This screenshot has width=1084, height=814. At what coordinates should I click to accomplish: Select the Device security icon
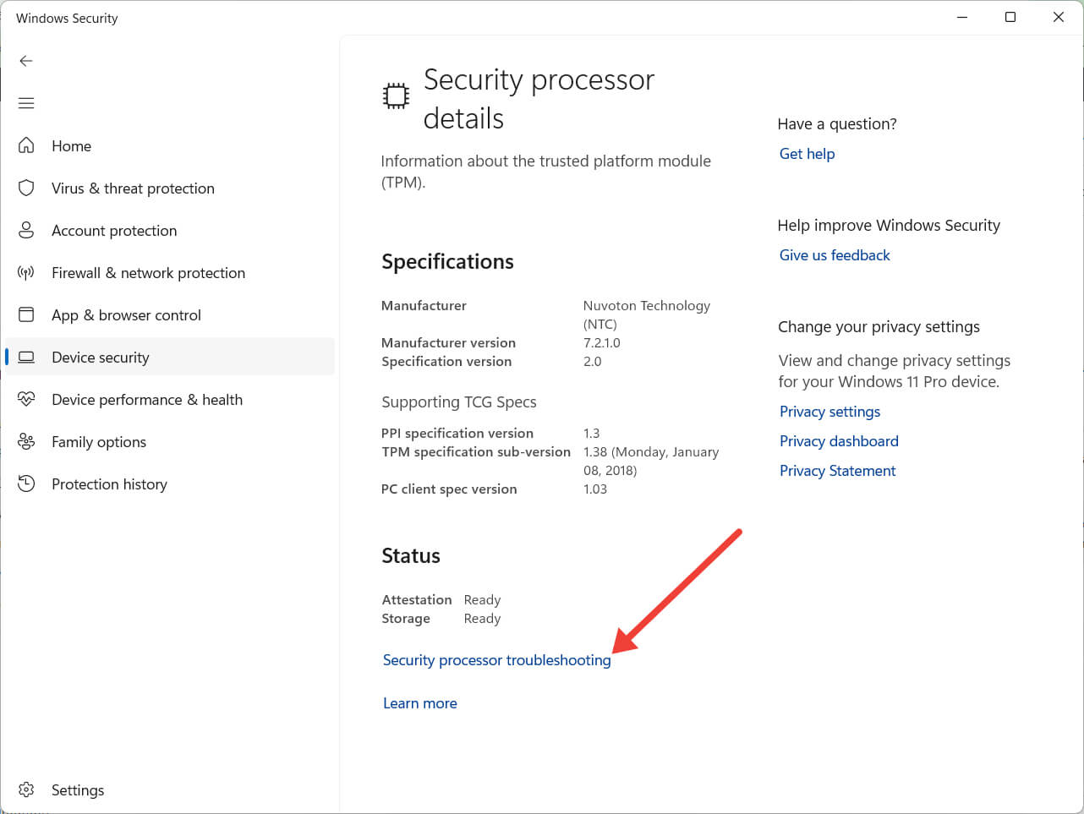(26, 357)
